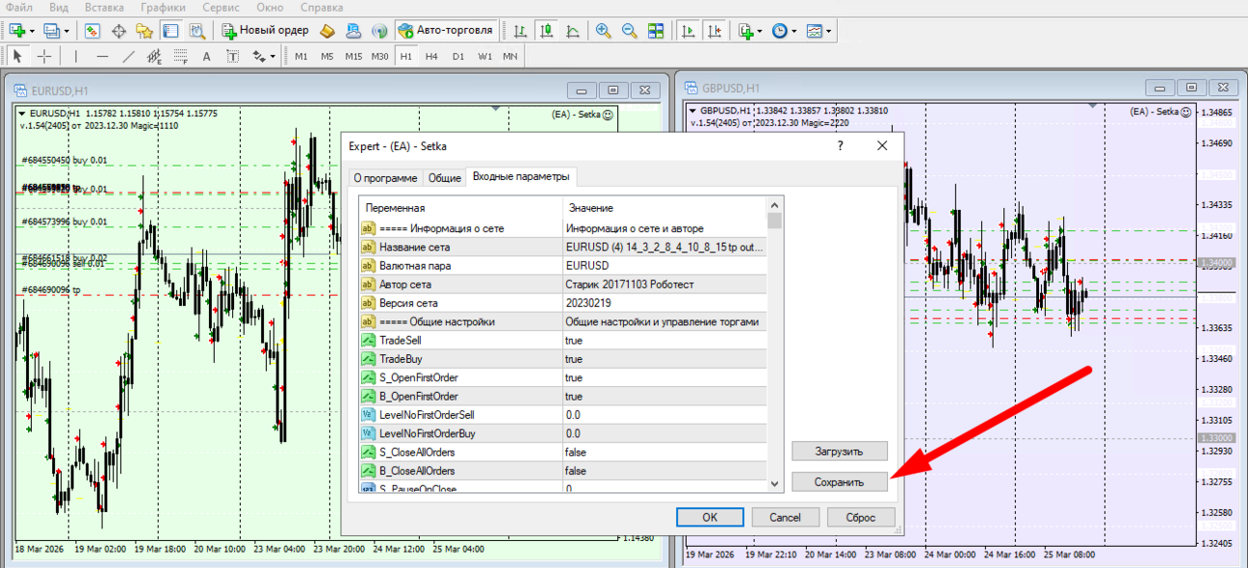Switch to the H4 timeframe

(431, 56)
